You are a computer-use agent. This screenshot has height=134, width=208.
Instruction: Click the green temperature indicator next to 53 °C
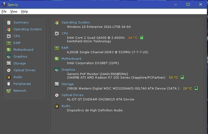pyautogui.click(x=182, y=77)
